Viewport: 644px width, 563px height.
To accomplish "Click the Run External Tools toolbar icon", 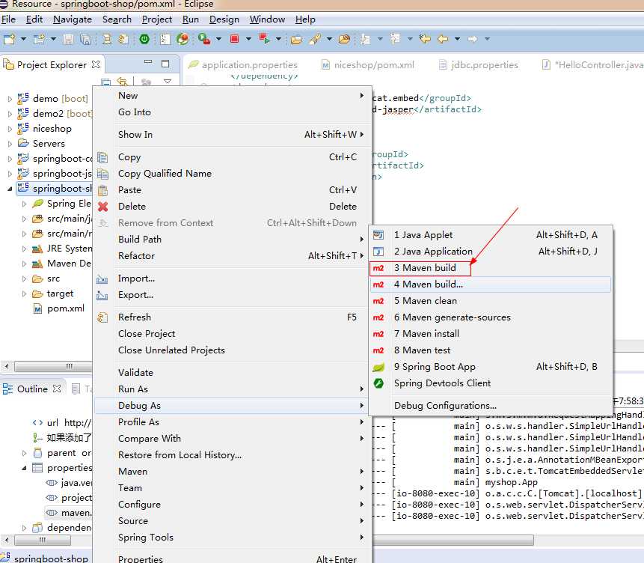I will [204, 39].
